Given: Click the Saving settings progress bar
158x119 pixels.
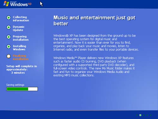Looking at the screenshot, I should pyautogui.click(x=22, y=89).
